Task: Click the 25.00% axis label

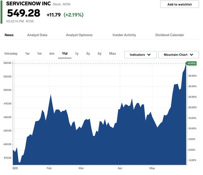Action: point(192,97)
